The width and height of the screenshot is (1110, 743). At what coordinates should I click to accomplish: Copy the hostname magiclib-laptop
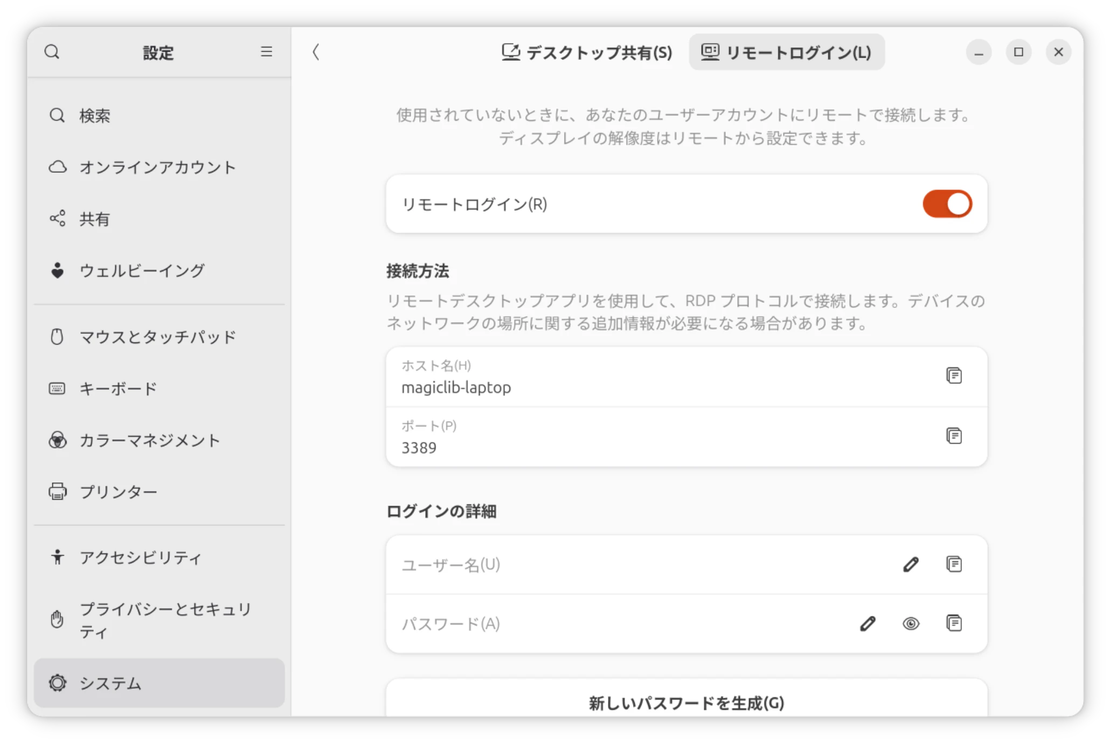[954, 376]
